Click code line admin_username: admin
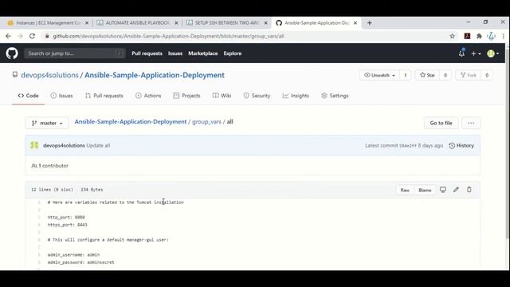Screen dimensions: 510x287 point(73,255)
